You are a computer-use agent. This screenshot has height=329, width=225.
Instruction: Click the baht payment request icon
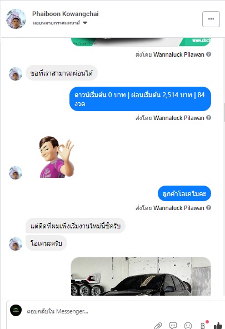click(x=203, y=326)
